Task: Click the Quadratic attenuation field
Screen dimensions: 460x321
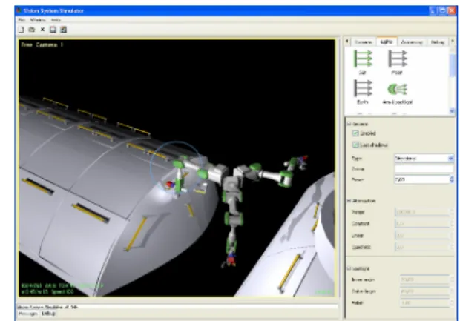Action: [x=422, y=247]
